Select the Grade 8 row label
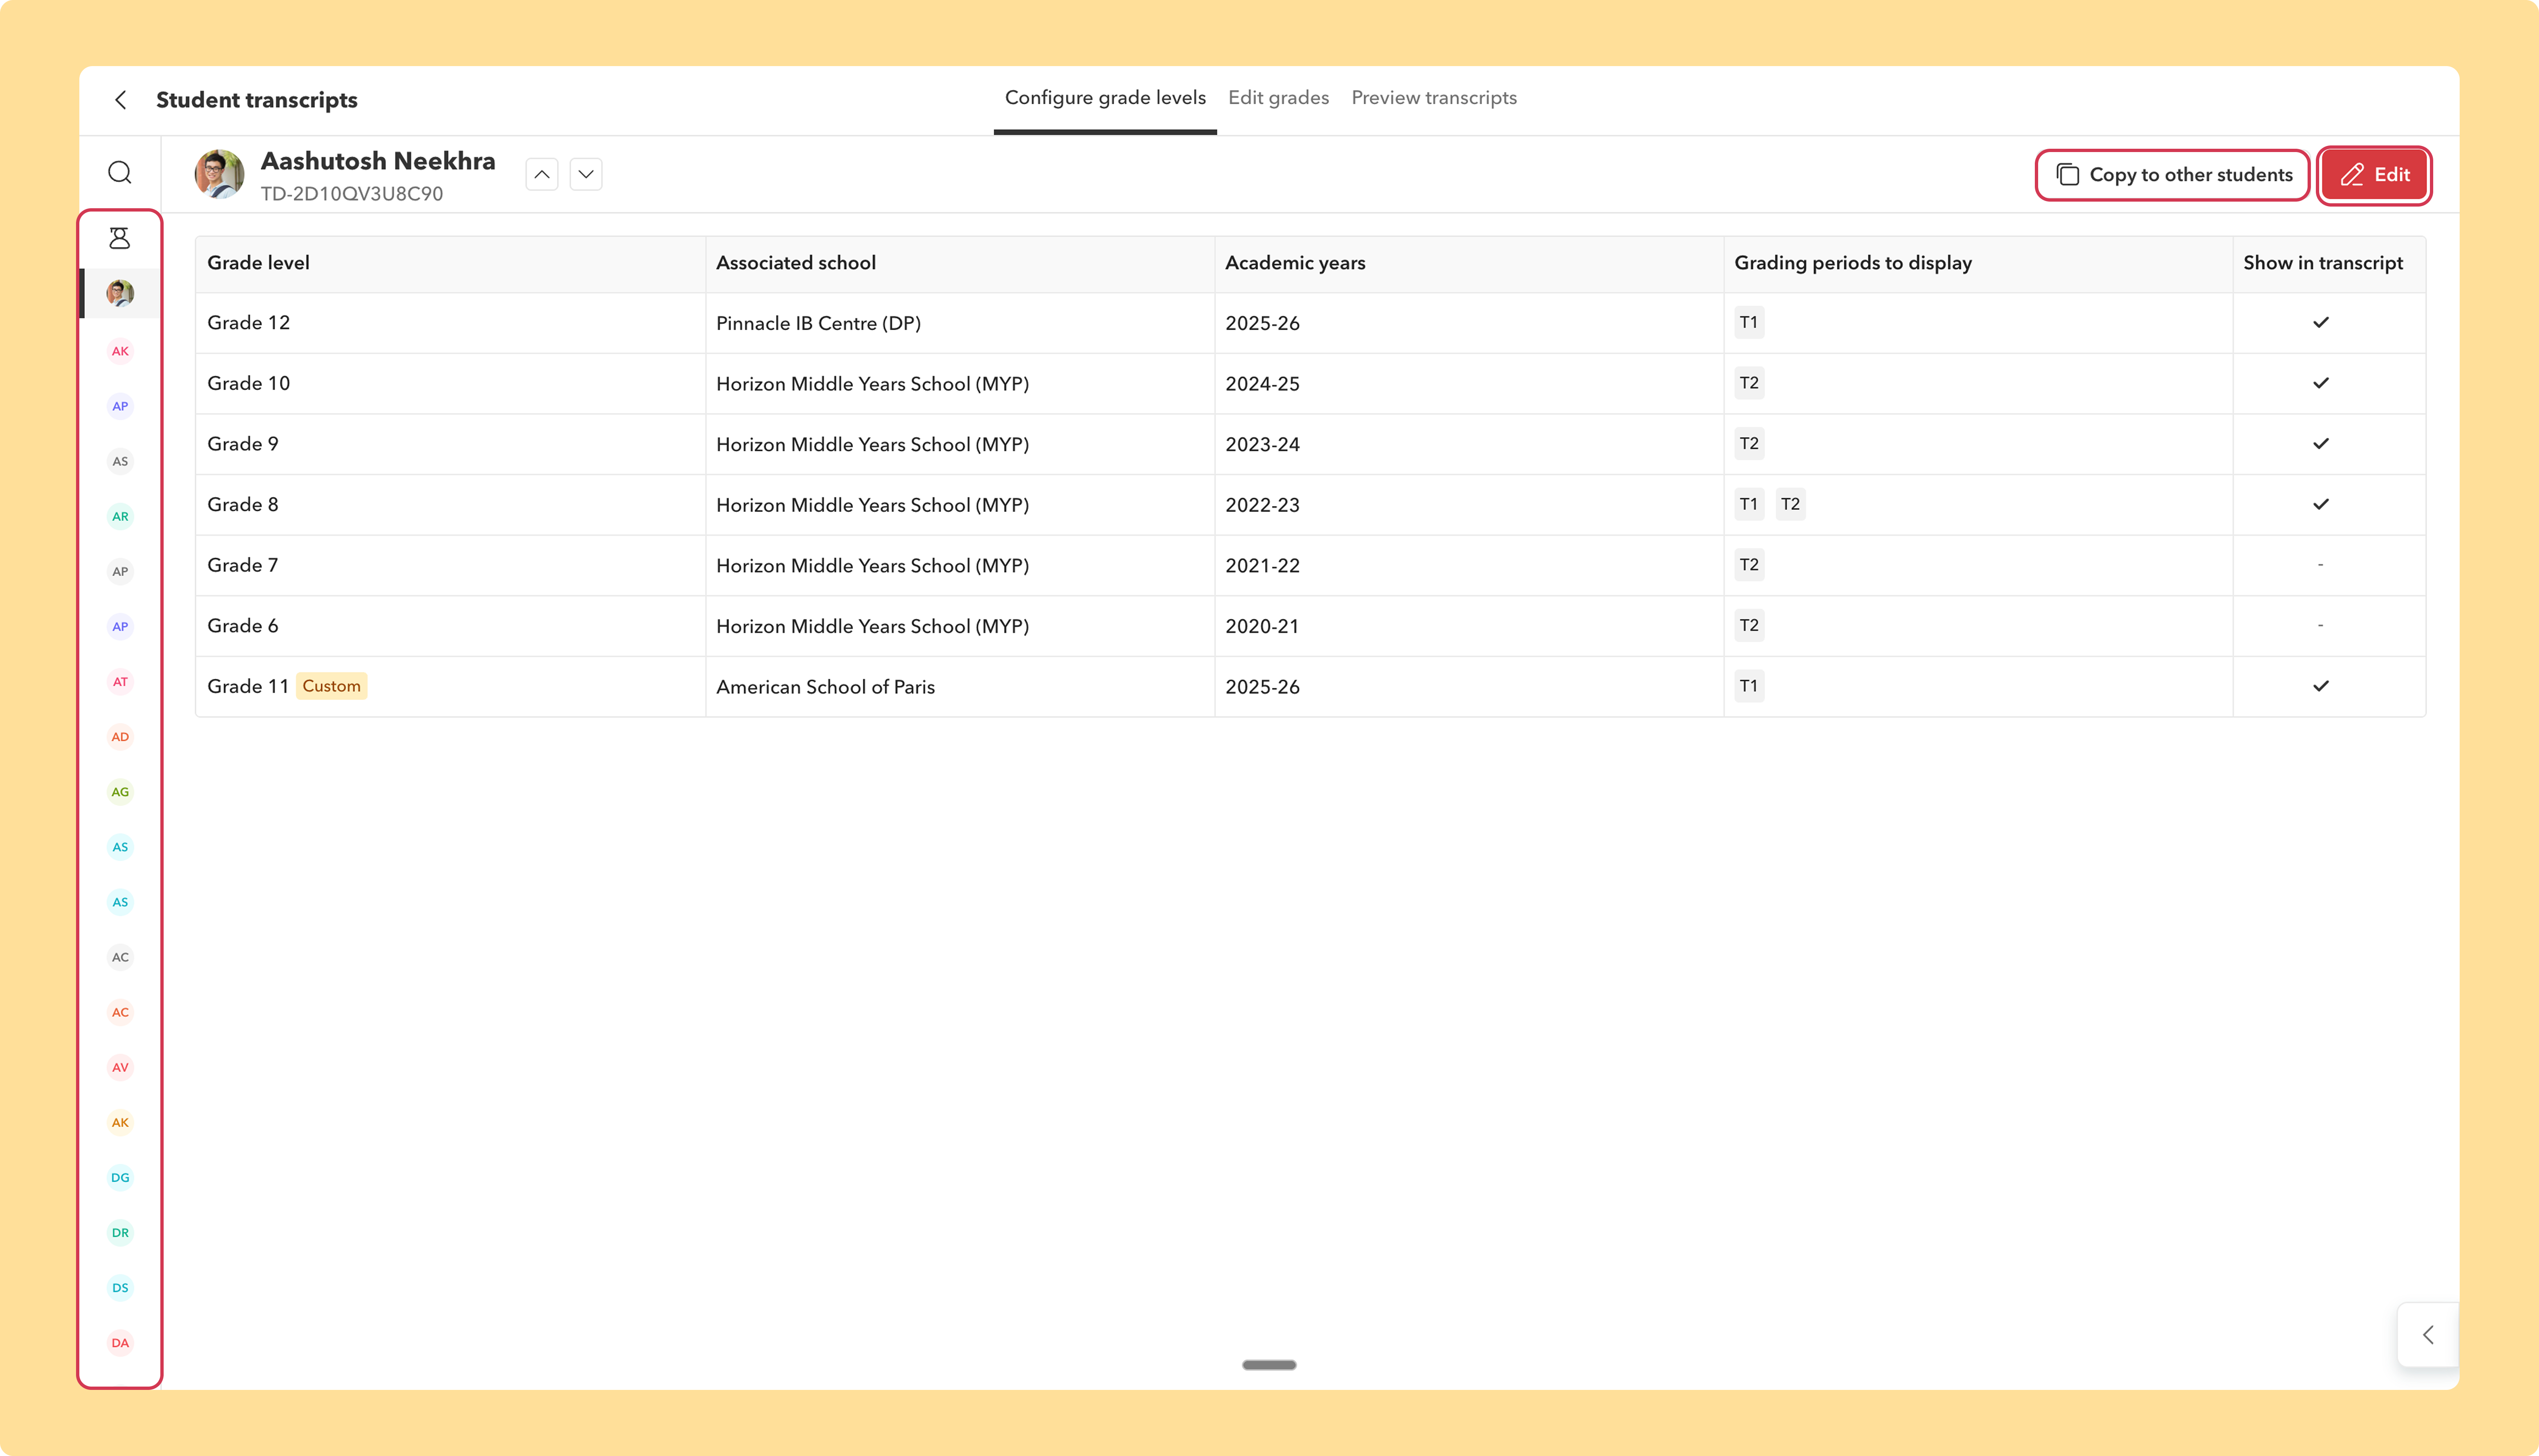 pyautogui.click(x=243, y=505)
